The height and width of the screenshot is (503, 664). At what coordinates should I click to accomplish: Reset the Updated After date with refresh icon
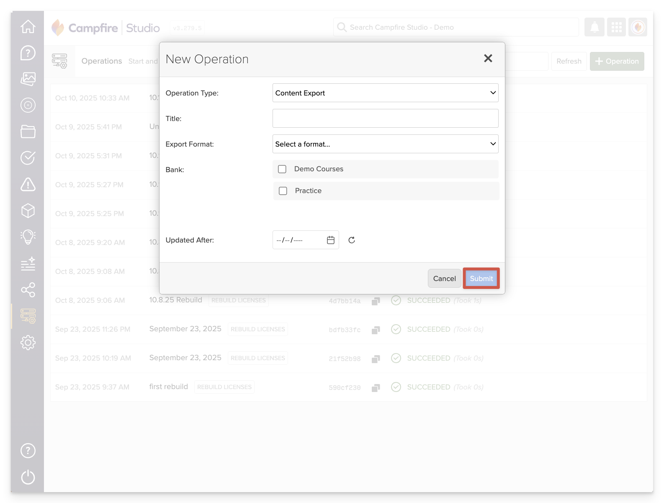tap(352, 240)
